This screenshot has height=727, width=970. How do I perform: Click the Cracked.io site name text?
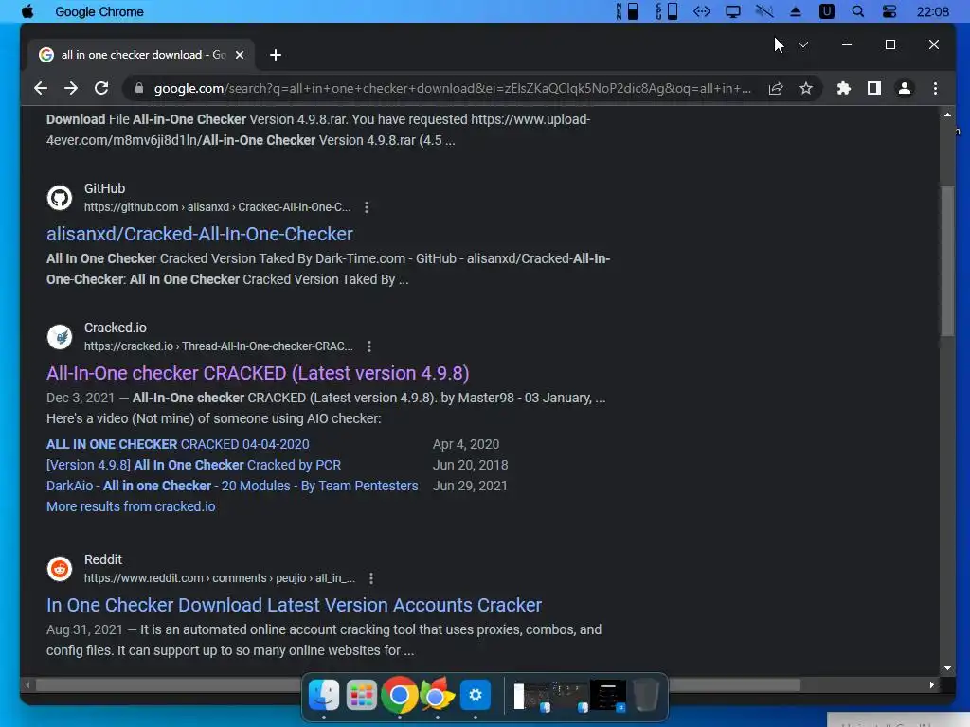click(x=115, y=328)
